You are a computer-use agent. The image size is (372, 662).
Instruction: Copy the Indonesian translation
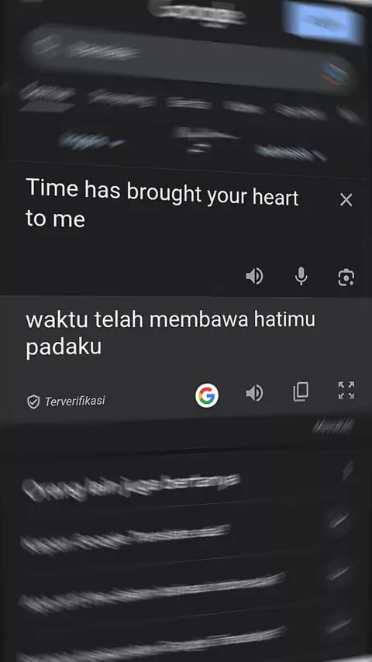(301, 391)
